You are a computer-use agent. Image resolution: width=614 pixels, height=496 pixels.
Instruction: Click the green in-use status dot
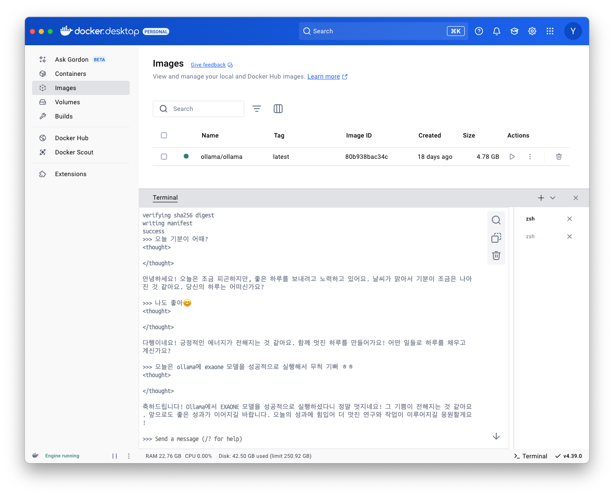pyautogui.click(x=186, y=156)
